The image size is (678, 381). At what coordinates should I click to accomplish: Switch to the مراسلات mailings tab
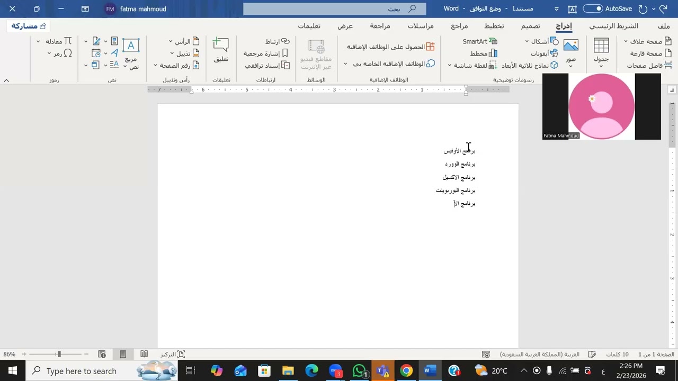[421, 26]
